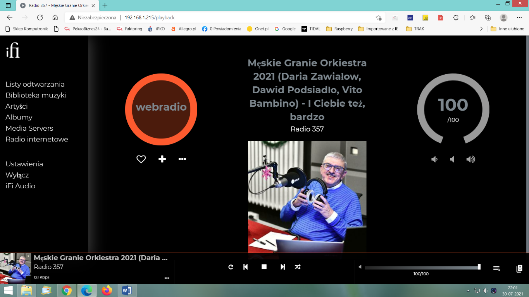The height and width of the screenshot is (297, 529).
Task: Click the plus icon under webradio circle
Action: [x=162, y=159]
